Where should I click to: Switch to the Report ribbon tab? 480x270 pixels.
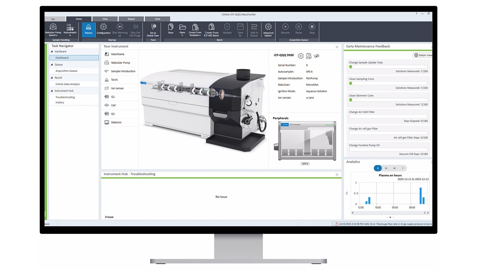(131, 19)
